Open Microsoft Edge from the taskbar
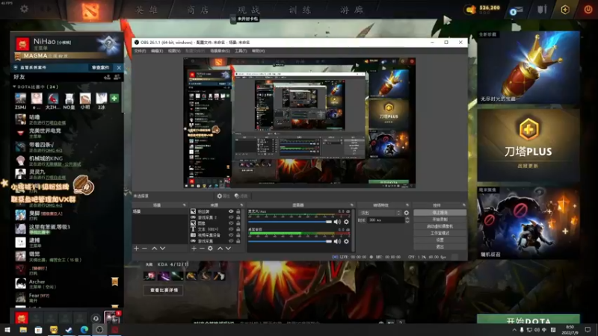Viewport: 598px width, 336px height. pyautogui.click(x=84, y=330)
